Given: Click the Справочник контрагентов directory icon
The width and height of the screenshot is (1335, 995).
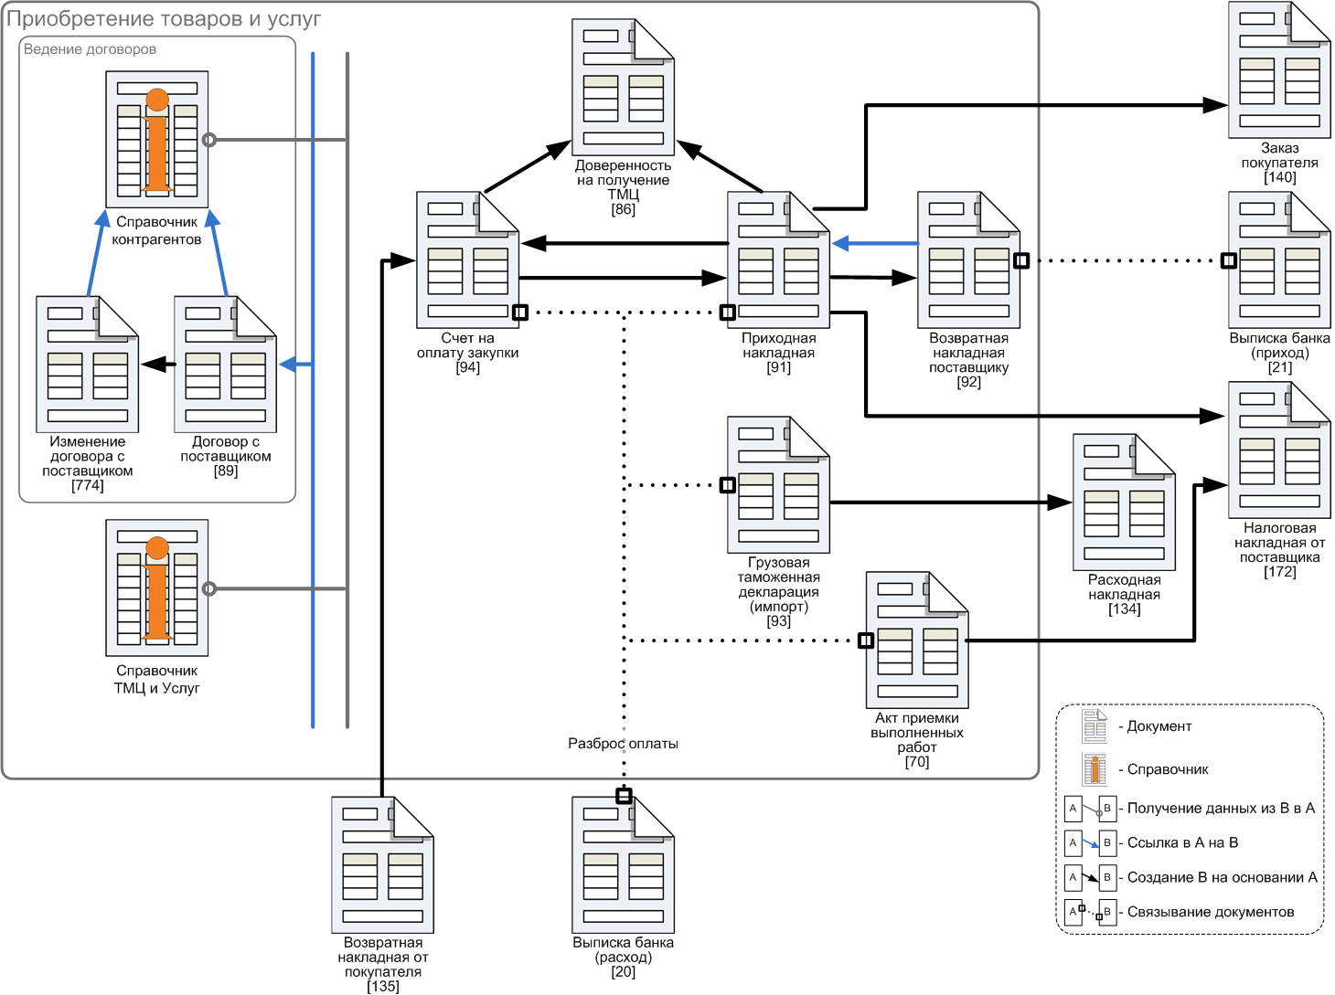Looking at the screenshot, I should point(157,140).
